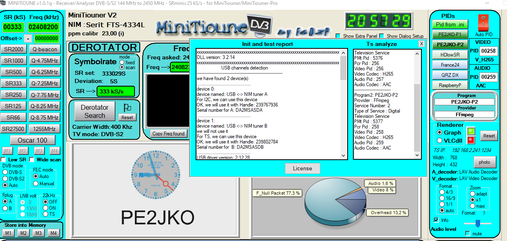Toggle the Info checkbox
This screenshot has height=241, width=507.
[x=436, y=220]
